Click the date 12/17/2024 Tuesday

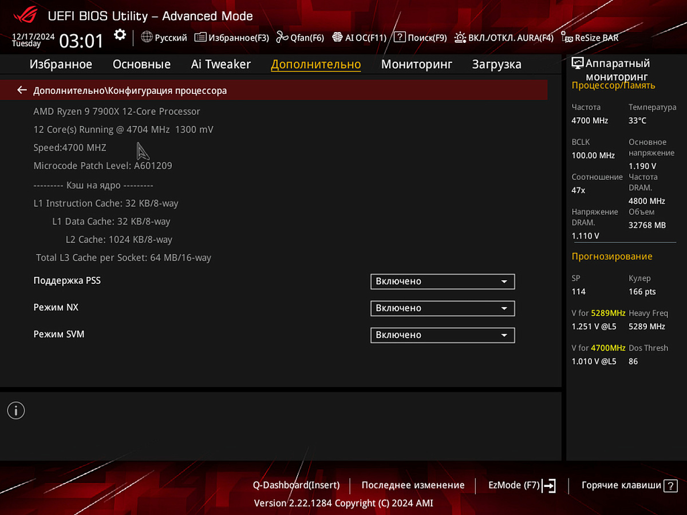[33, 39]
